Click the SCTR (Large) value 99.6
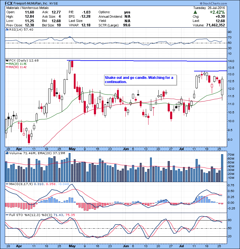 pyautogui.click(x=127, y=25)
